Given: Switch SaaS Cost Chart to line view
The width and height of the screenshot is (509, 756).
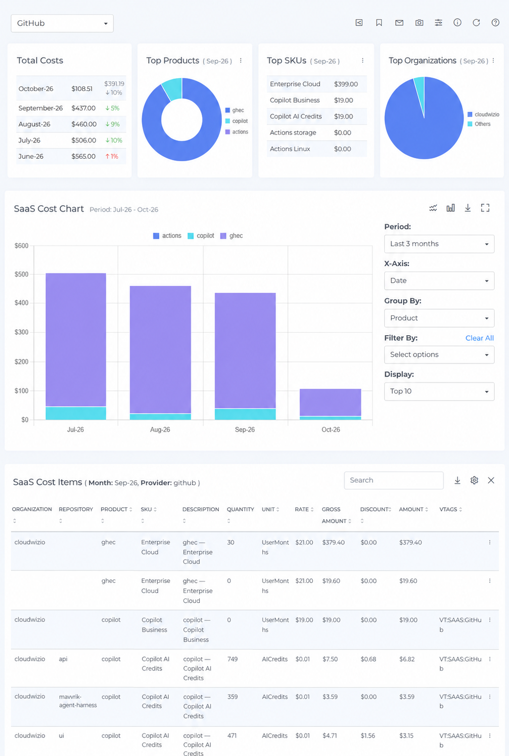Looking at the screenshot, I should (433, 208).
